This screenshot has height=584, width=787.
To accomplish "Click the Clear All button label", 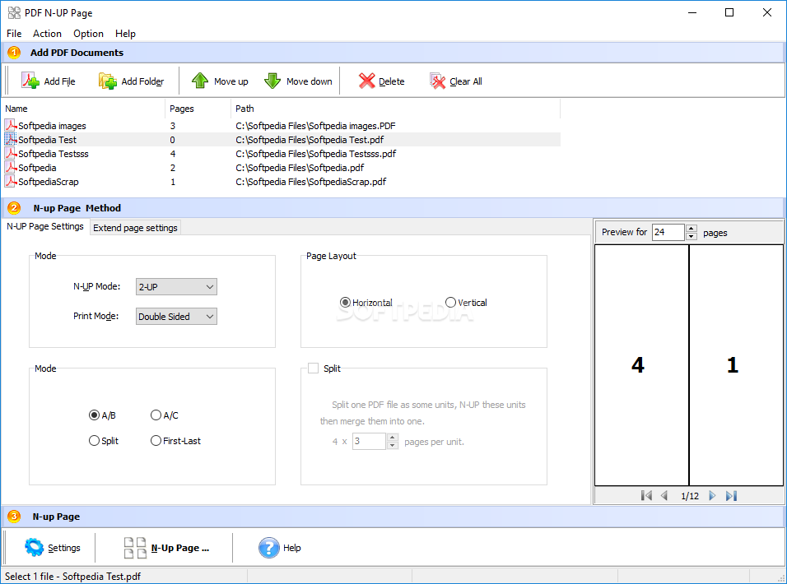I will point(466,81).
